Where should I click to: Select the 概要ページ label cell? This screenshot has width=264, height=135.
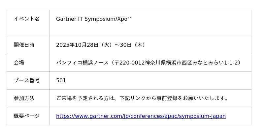click(x=27, y=116)
